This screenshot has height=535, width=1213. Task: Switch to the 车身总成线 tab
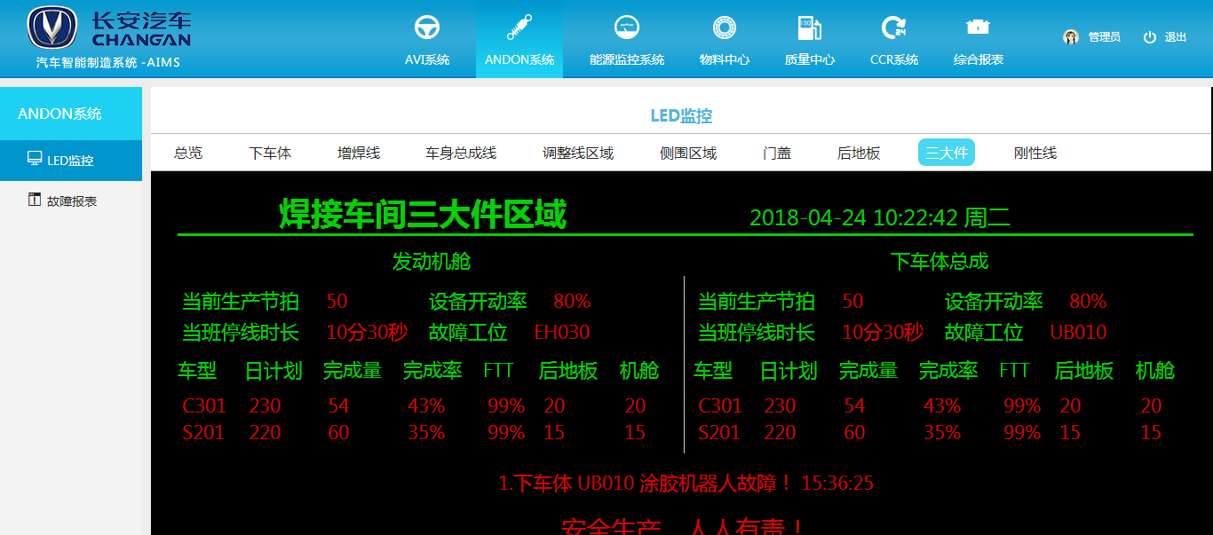pyautogui.click(x=461, y=153)
